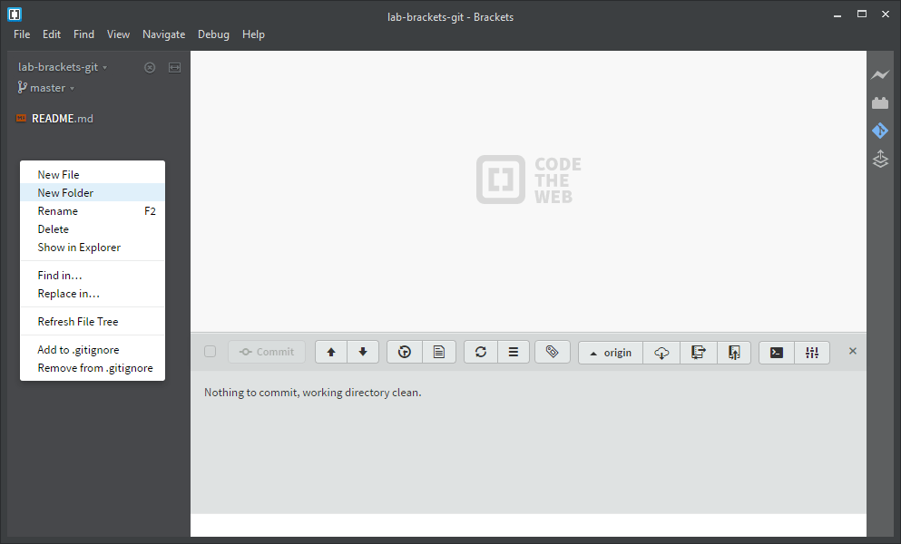
Task: Select Rename in context menu
Action: (93, 211)
